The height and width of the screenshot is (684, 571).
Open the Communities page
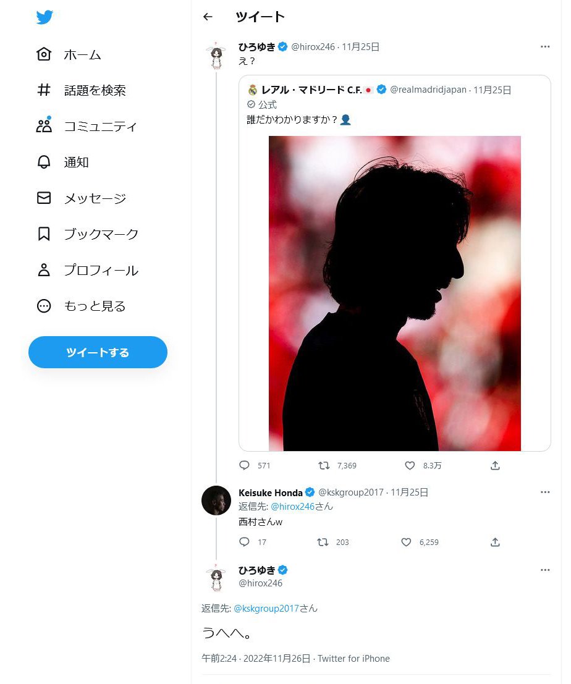(x=87, y=126)
